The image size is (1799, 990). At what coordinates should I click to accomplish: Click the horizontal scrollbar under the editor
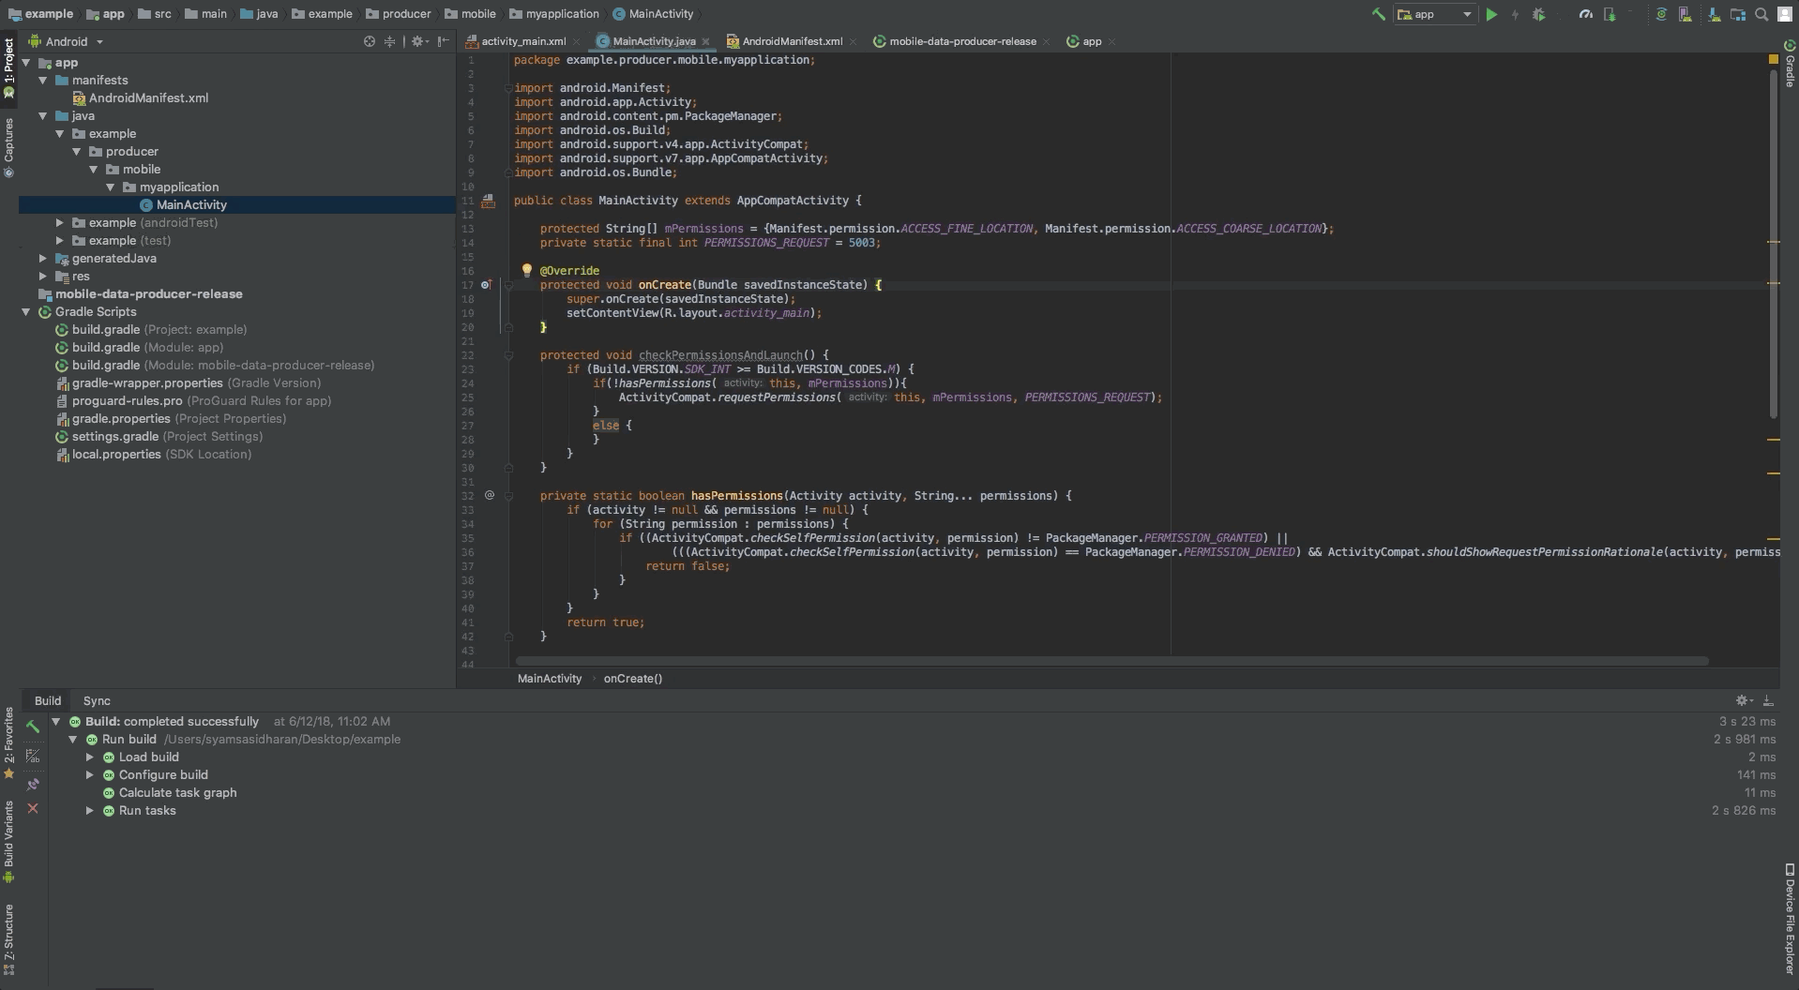[1111, 661]
